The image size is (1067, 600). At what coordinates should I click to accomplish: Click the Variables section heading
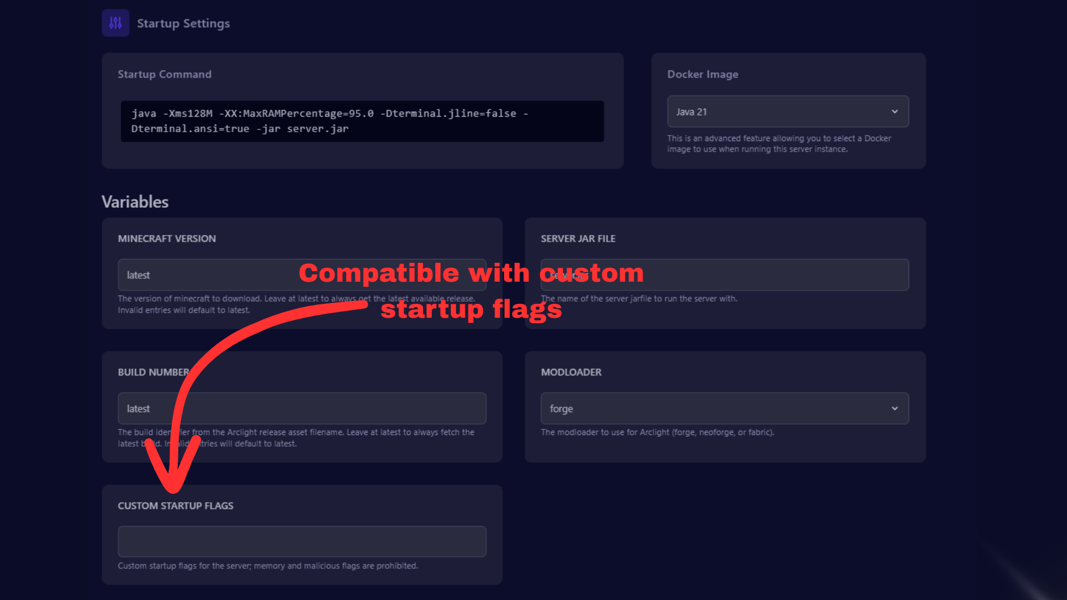[x=135, y=202]
